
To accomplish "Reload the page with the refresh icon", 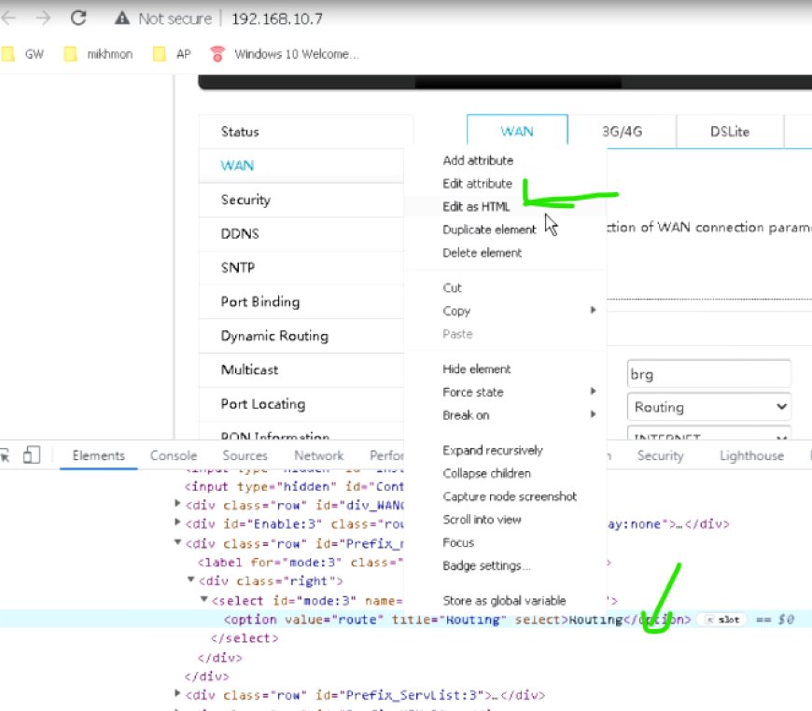I will tap(78, 18).
